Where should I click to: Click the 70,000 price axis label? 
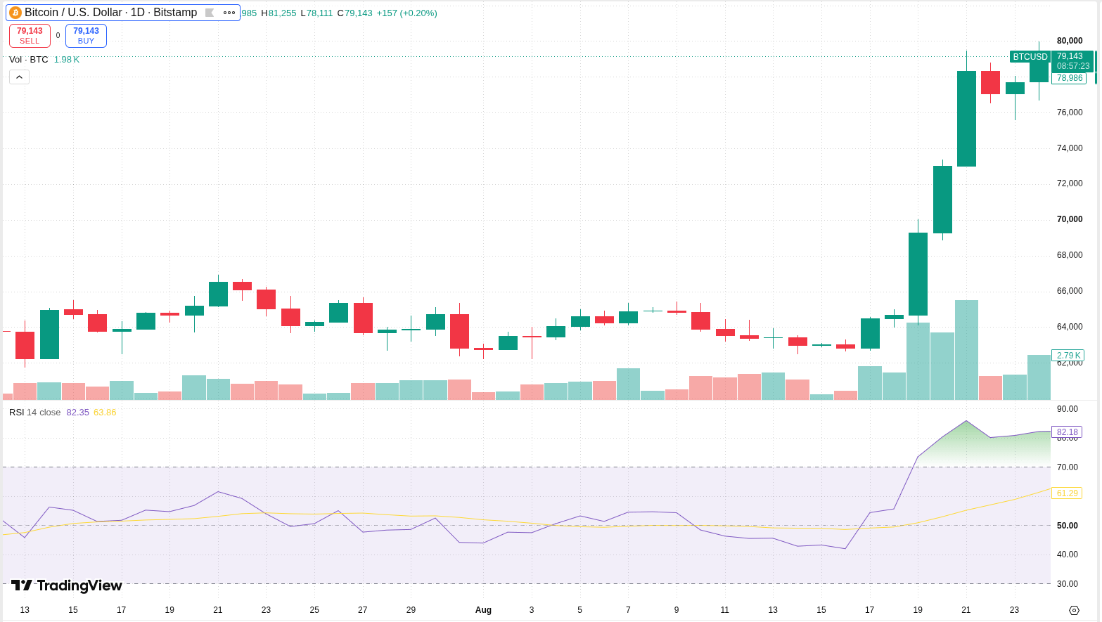pos(1070,219)
